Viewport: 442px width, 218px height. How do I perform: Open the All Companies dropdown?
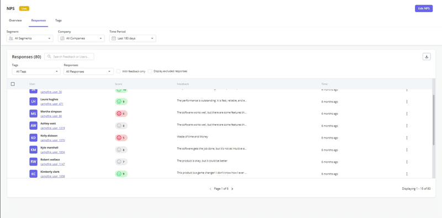pos(81,38)
